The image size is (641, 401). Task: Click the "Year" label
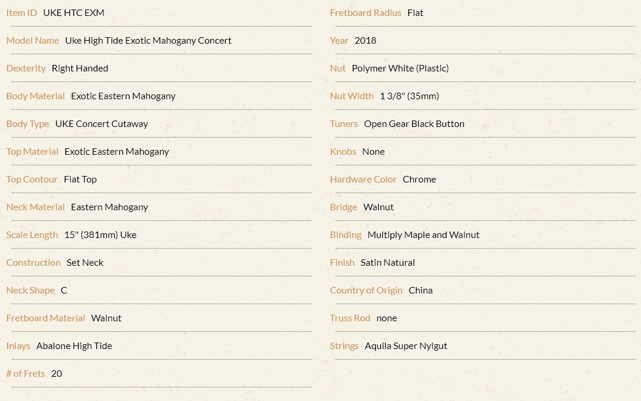[339, 41]
